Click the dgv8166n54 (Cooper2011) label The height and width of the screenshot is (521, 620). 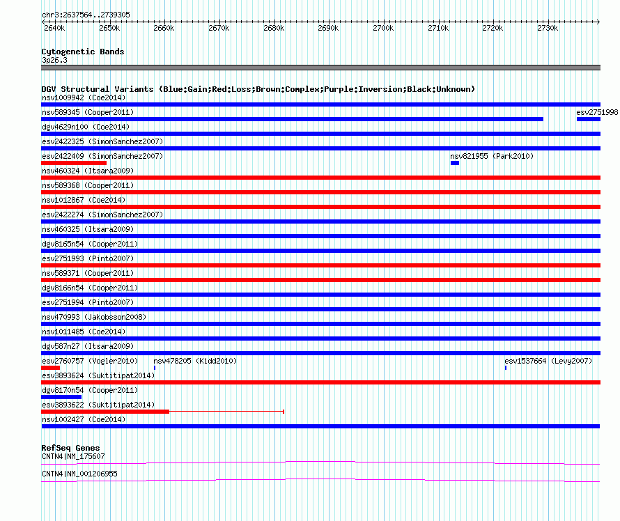(x=90, y=288)
